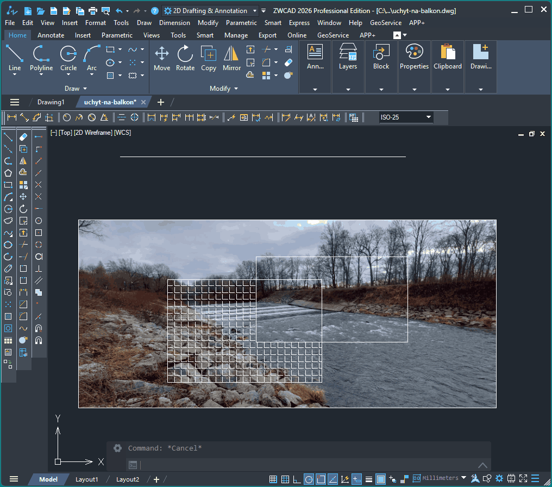
Task: Expand the Layers panel dropdown arrow
Action: tap(348, 90)
